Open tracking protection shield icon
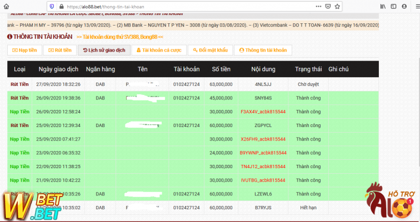This screenshot has height=222, width=420. pyautogui.click(x=52, y=7)
